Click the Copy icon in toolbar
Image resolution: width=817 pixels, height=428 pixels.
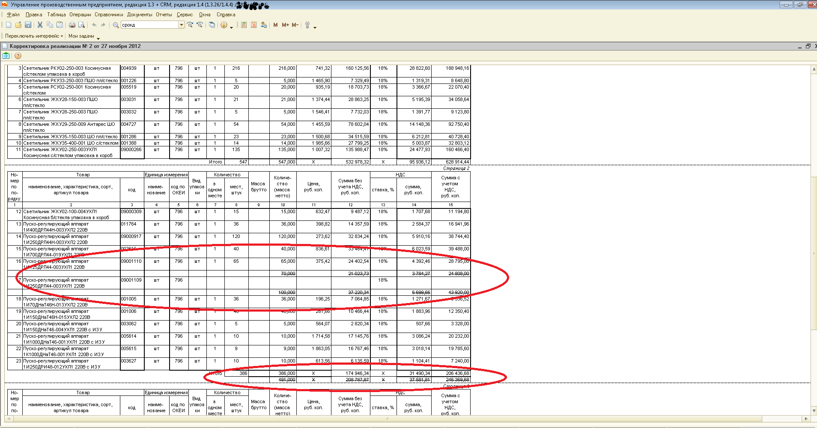[50, 25]
